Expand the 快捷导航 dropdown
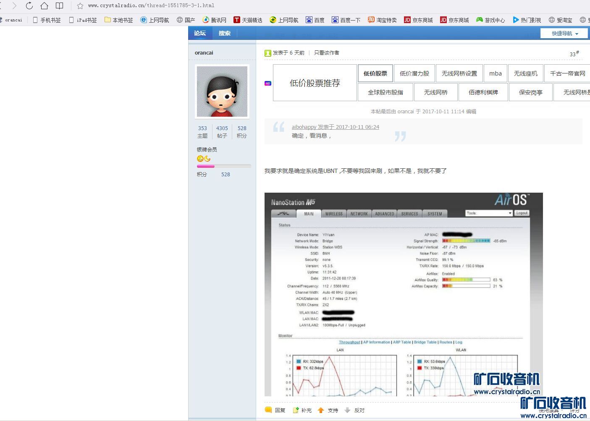This screenshot has height=421, width=590. coord(565,33)
